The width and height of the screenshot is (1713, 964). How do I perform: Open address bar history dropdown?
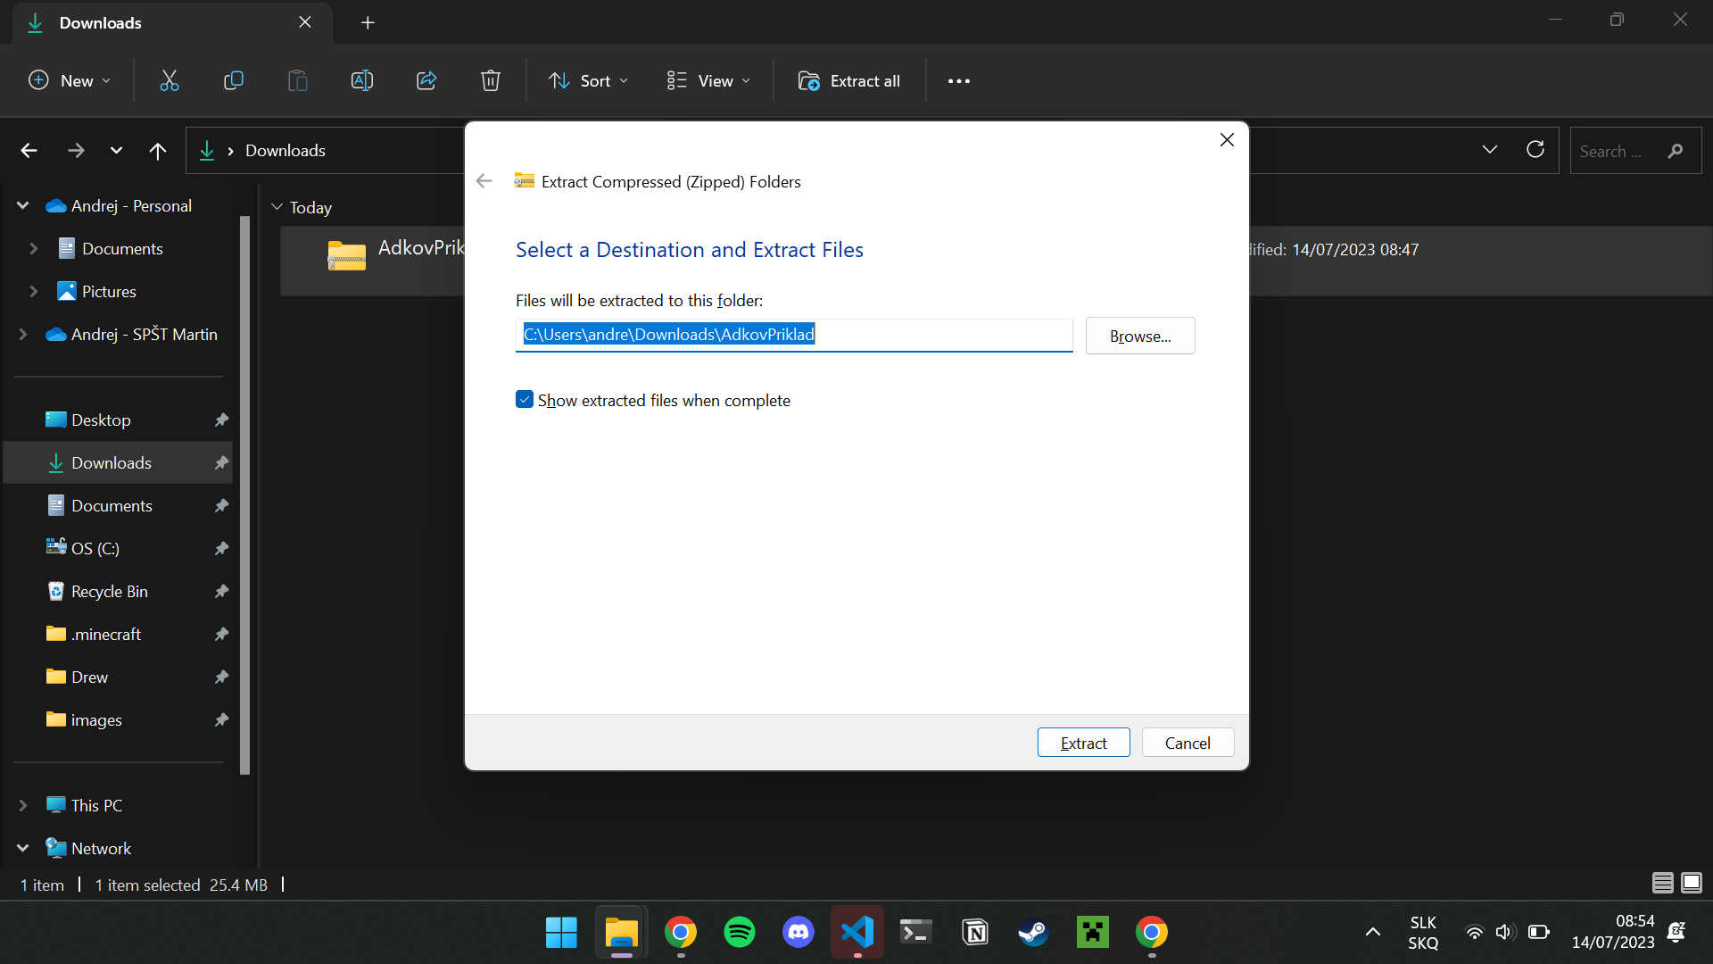pos(1490,149)
